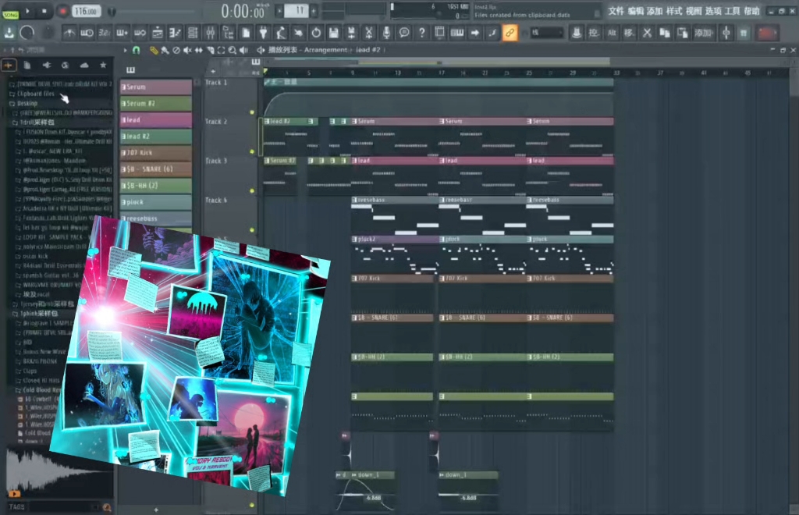Viewport: 799px width, 515px height.
Task: Select the magnet snap icon in playlist
Action: [x=137, y=50]
